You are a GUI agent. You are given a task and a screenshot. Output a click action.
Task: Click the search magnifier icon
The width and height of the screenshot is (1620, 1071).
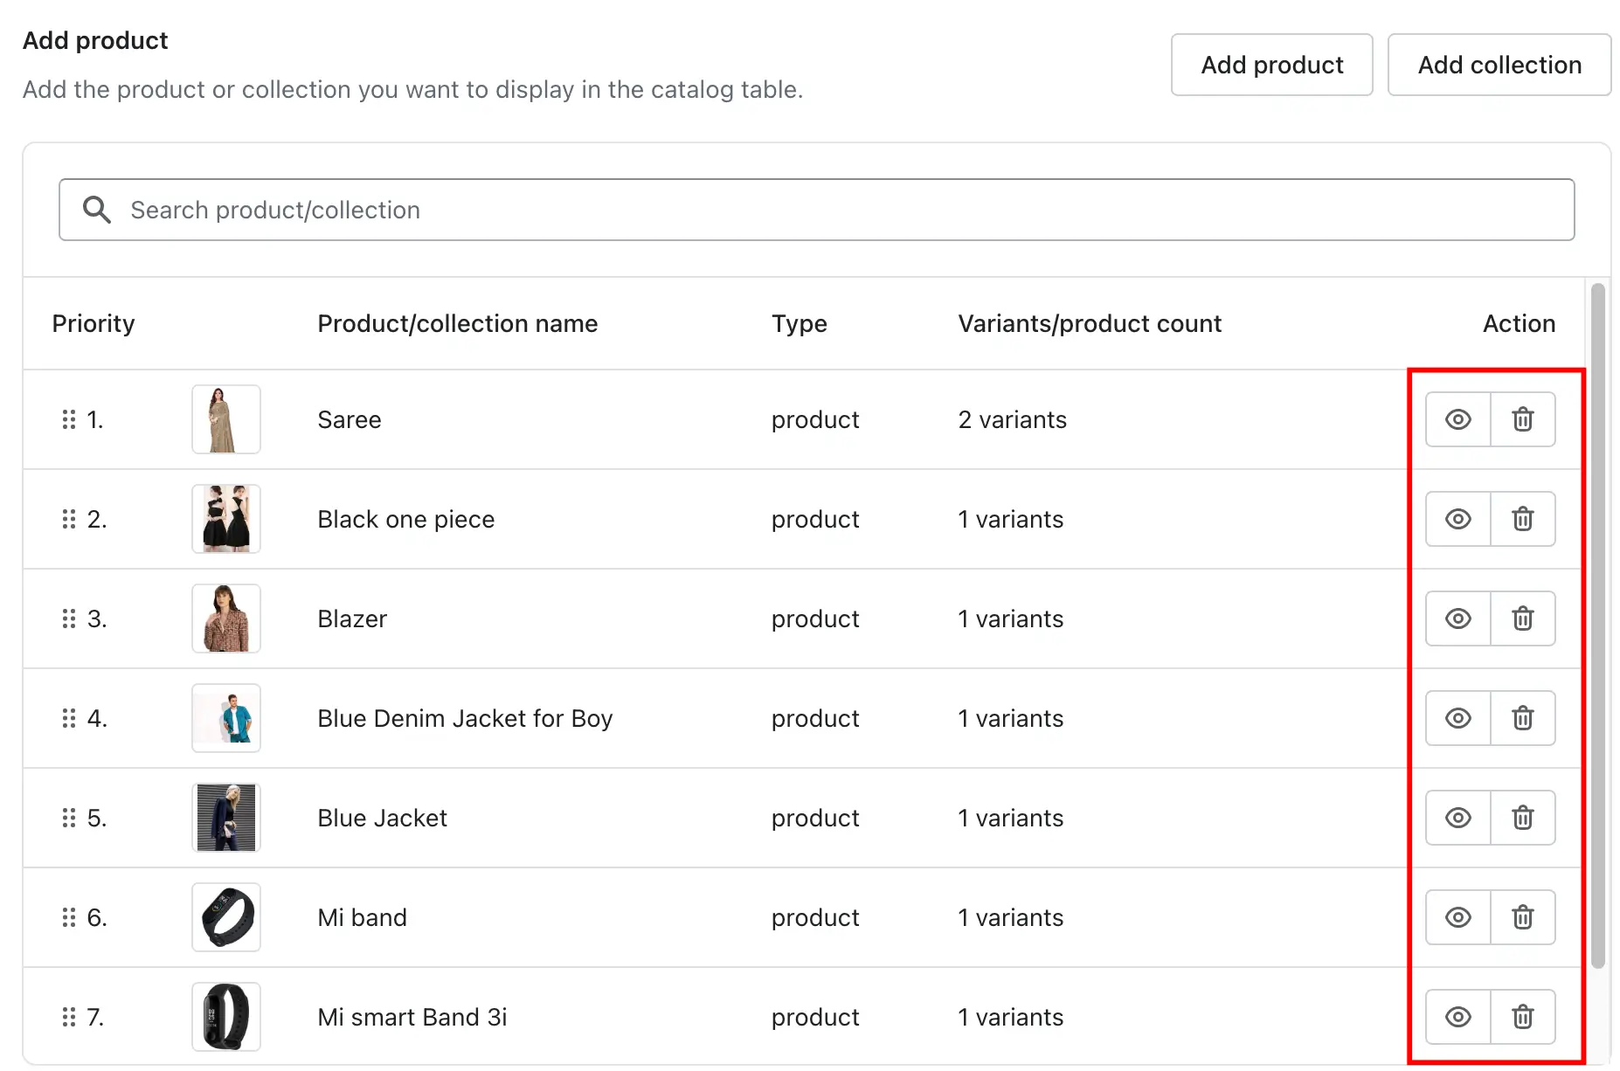tap(96, 210)
